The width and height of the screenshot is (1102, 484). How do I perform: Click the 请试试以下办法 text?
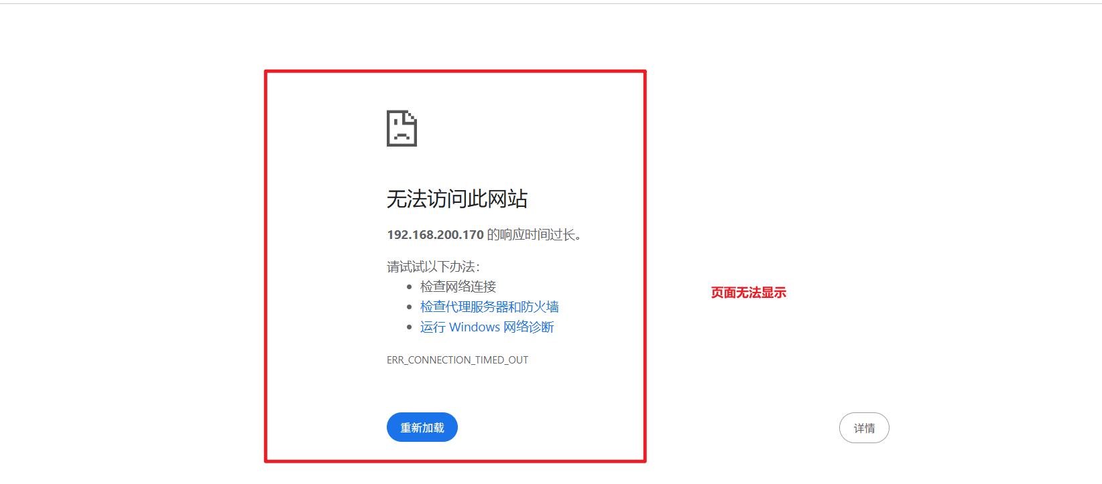[x=433, y=266]
